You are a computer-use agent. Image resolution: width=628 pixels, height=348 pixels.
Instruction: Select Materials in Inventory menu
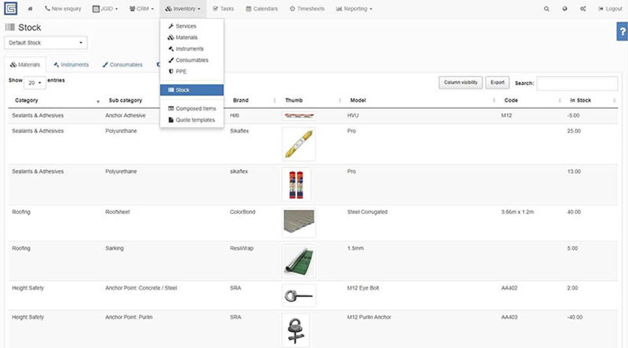[x=192, y=37]
